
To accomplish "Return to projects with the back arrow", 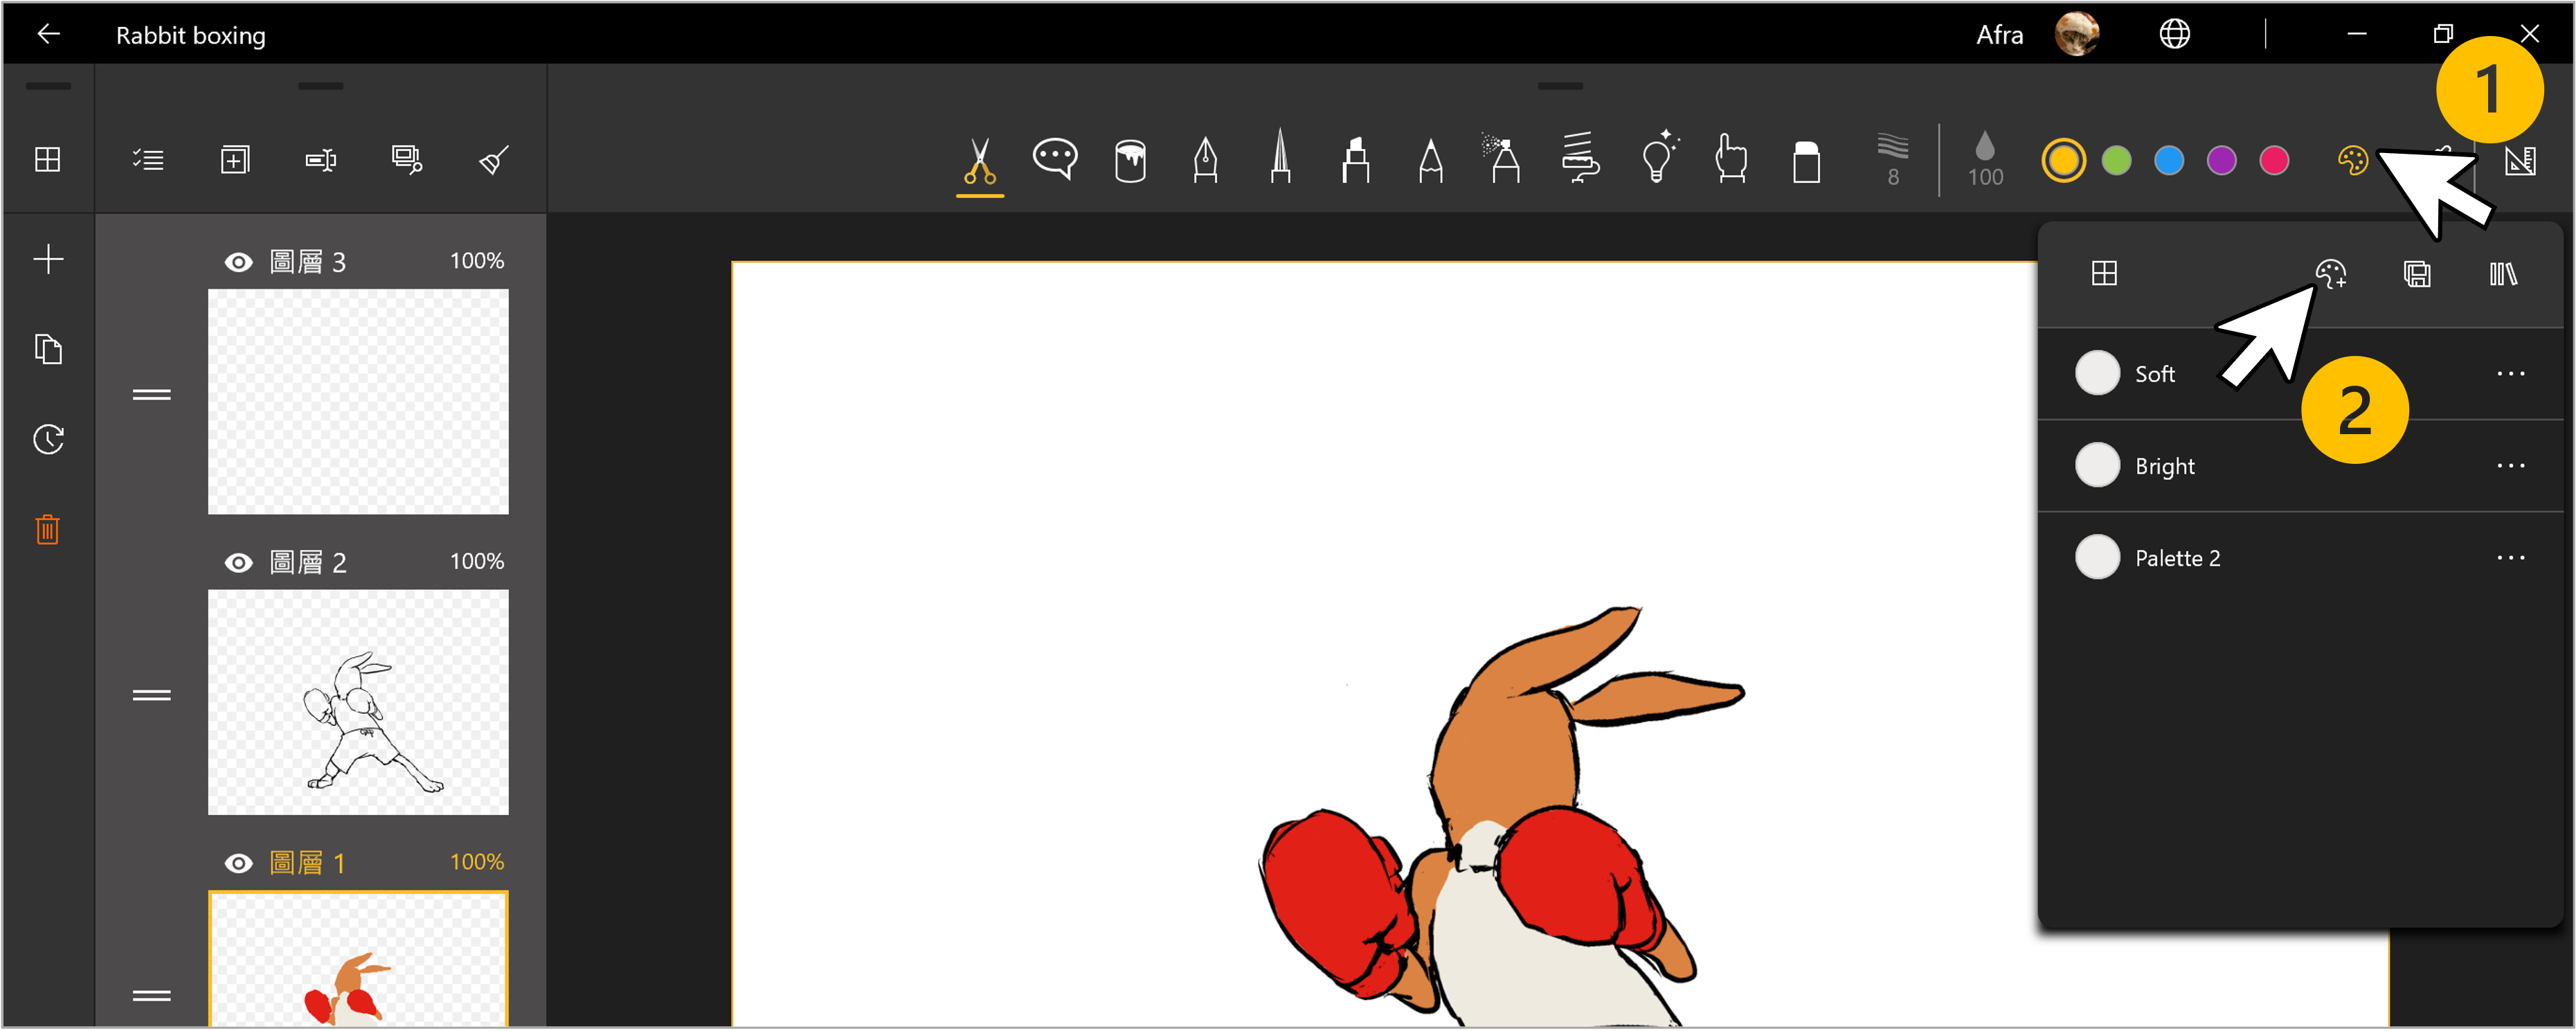I will pyautogui.click(x=48, y=33).
